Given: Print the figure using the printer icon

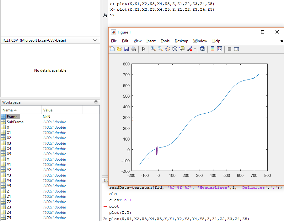Looking at the screenshot, I should pyautogui.click(x=134, y=49).
